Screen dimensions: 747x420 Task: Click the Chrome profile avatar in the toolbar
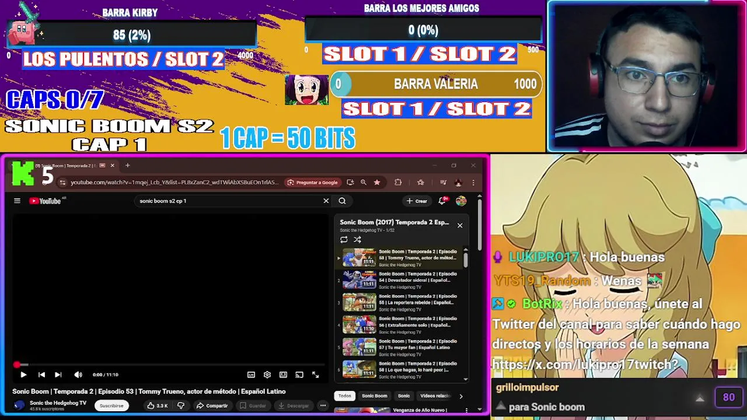[x=458, y=182]
